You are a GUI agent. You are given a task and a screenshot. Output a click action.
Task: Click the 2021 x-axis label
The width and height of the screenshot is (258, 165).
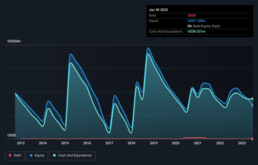pos(198,143)
